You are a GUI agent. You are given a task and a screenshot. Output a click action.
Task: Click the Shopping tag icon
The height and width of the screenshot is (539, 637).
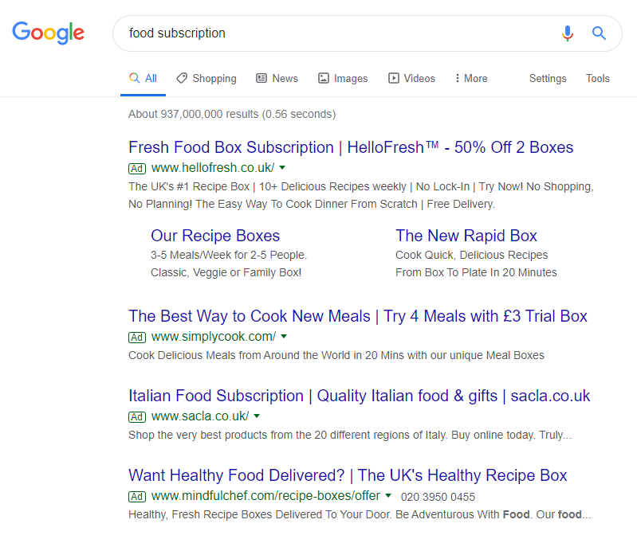(x=182, y=78)
